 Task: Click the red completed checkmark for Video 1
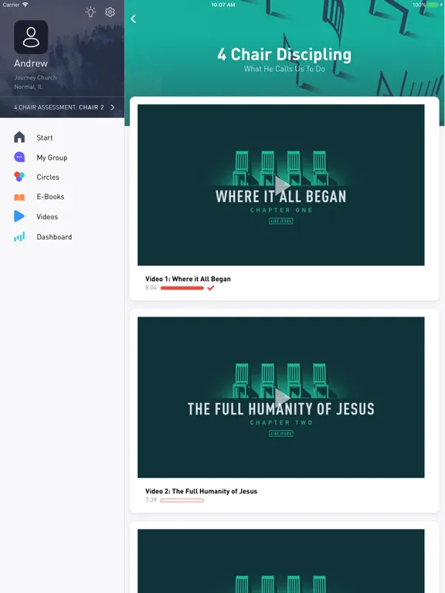(x=211, y=288)
